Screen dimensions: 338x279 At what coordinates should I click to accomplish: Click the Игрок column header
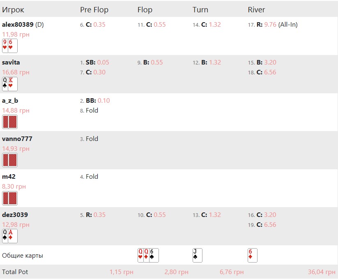click(x=13, y=10)
